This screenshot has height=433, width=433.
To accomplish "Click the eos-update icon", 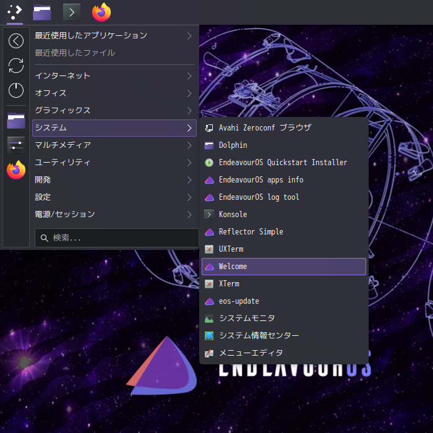I will 209,301.
